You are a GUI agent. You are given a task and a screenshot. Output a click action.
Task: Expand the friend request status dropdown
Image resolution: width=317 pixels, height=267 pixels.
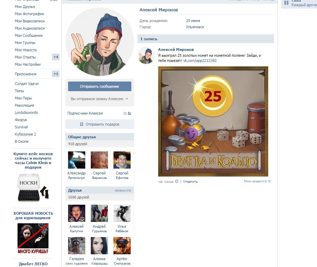127,99
